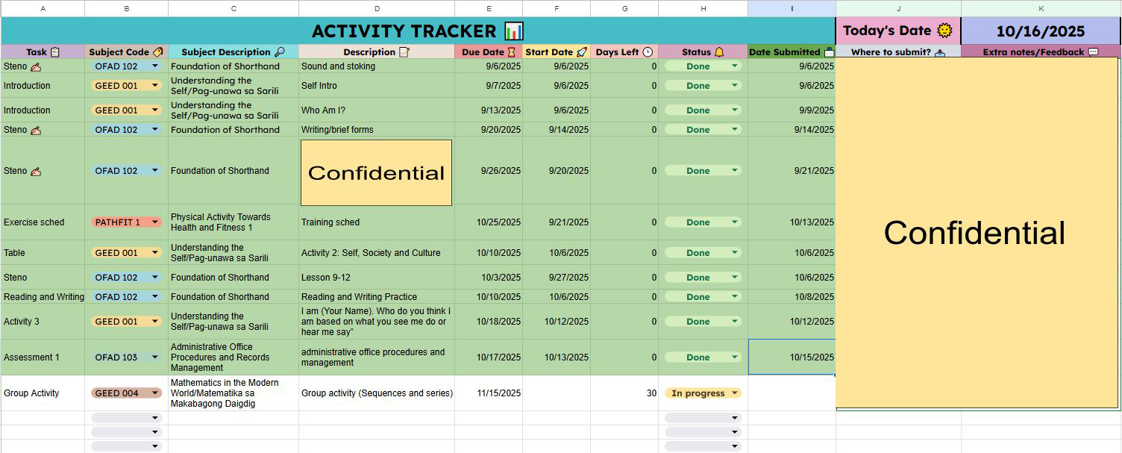Screen dimensions: 1122x453
Task: Click the hourglass icon in Due Date header
Action: click(511, 52)
